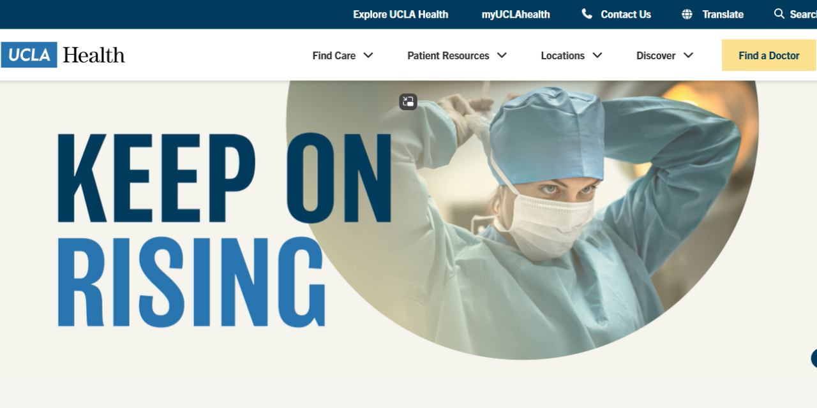817x408 pixels.
Task: Click the globe icon for Translate
Action: click(687, 14)
